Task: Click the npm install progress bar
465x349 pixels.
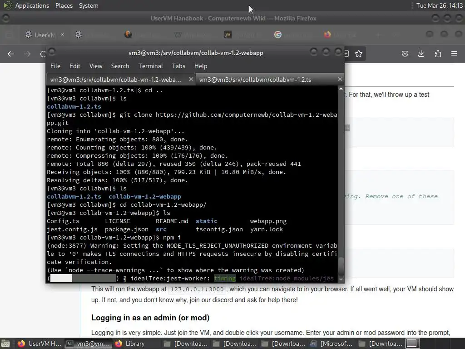Action: point(83,279)
